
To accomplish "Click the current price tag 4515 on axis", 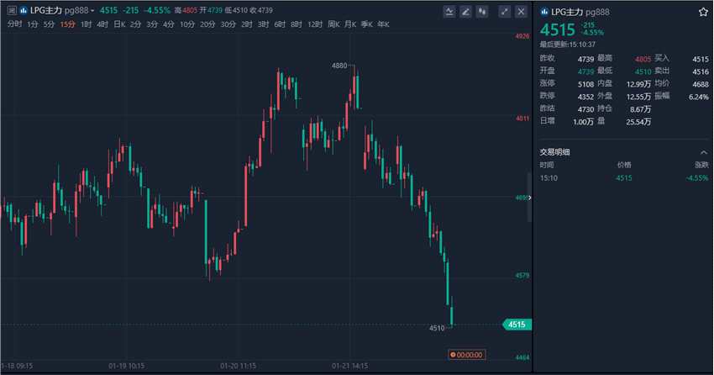I will point(516,325).
